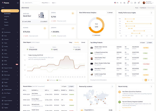
Task: Click Export in Top Selling Products
Action: coord(142,42)
